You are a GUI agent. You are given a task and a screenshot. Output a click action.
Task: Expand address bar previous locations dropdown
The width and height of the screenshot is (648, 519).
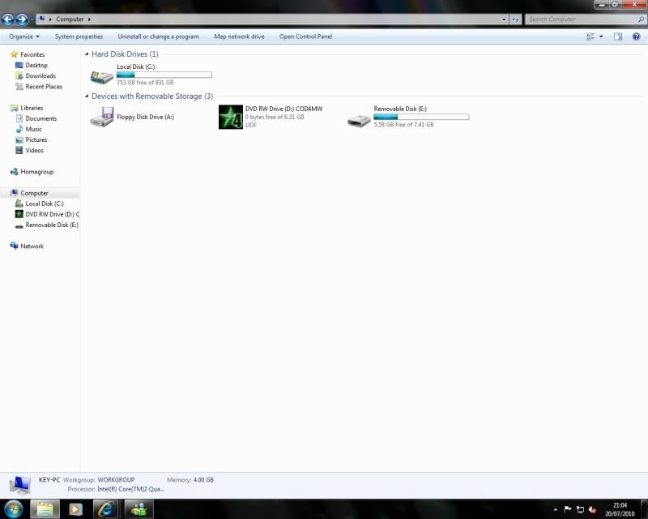tap(504, 19)
